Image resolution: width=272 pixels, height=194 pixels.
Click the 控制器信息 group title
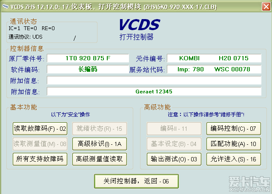click(x=27, y=48)
